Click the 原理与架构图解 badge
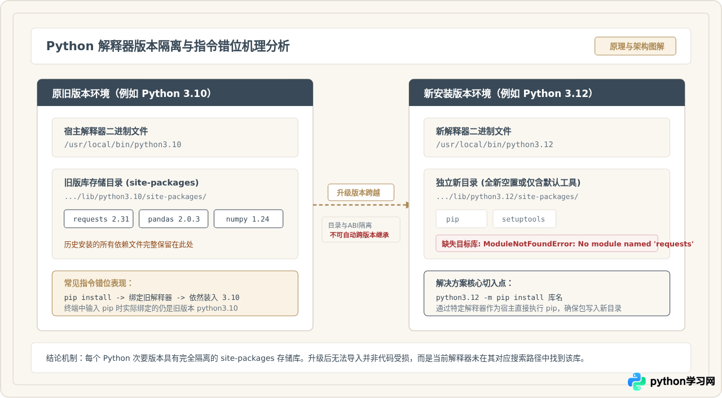The width and height of the screenshot is (722, 398). pos(635,46)
